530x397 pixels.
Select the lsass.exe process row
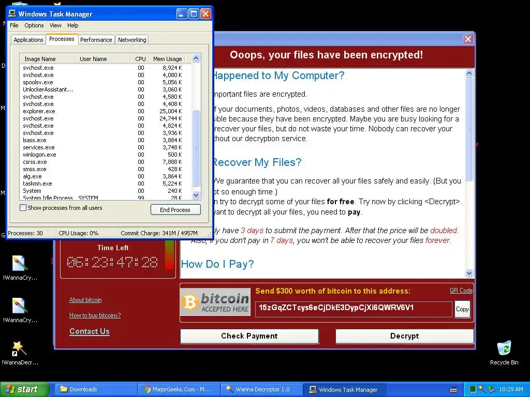point(106,140)
